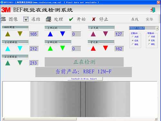Image resolution: width=161 pixels, height=121 pixels.
Task: Increase 右侧边距 with the green up triangle
Action: click(x=50, y=48)
